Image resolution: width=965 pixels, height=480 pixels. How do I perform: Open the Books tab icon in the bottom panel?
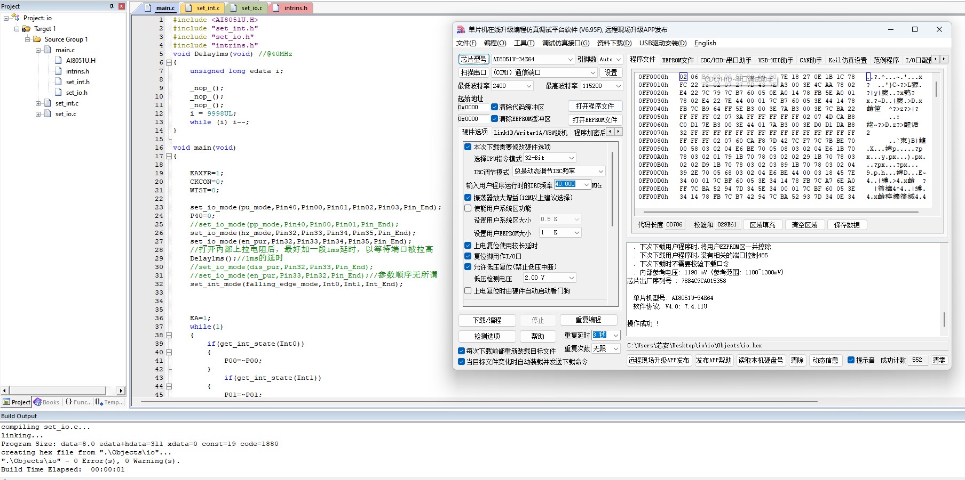coord(37,402)
